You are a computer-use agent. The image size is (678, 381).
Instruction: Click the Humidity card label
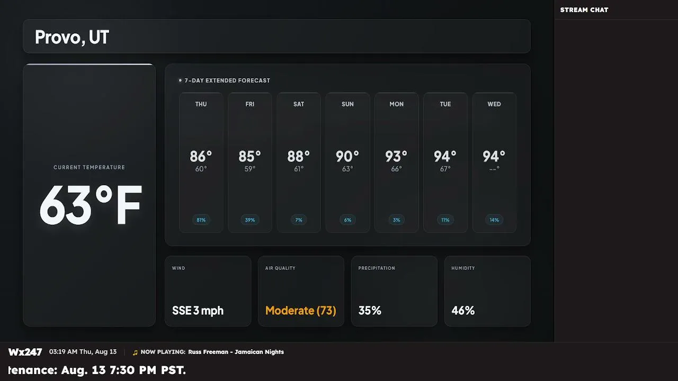tap(463, 268)
